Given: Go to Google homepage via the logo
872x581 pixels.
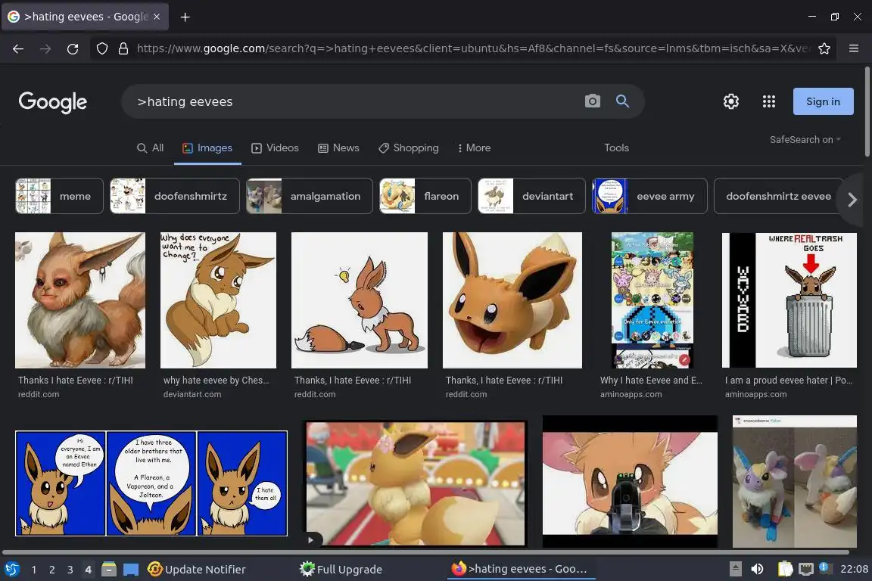Looking at the screenshot, I should (x=53, y=101).
